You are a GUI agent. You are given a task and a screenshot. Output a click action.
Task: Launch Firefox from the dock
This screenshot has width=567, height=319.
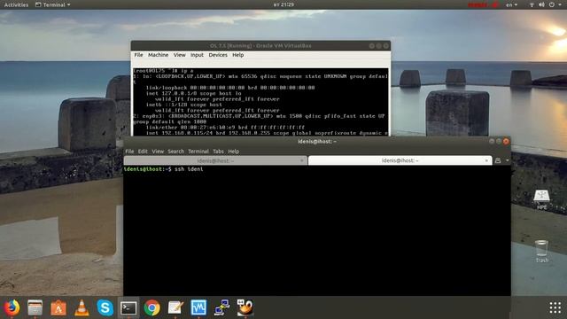click(12, 307)
